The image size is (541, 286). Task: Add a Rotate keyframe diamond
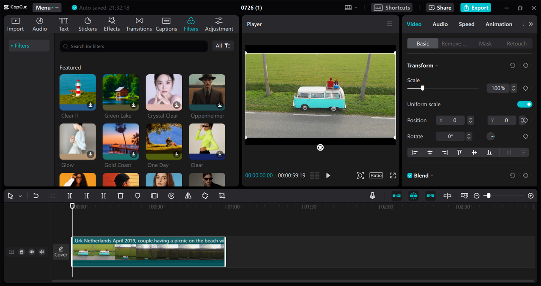[x=525, y=136]
